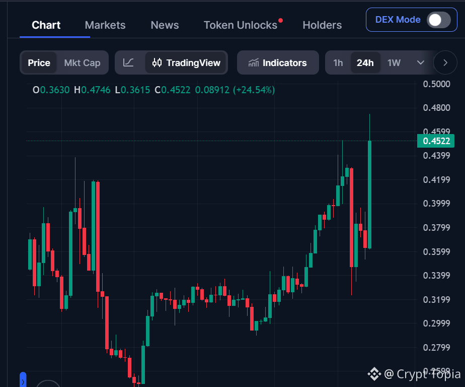The height and width of the screenshot is (387, 465).
Task: Open the News tab
Action: (x=165, y=25)
